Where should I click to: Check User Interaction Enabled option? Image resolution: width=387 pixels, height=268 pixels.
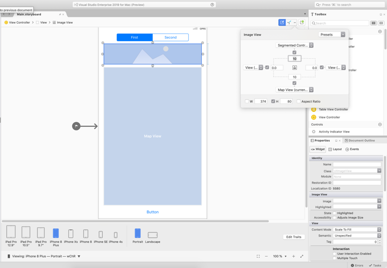click(334, 254)
